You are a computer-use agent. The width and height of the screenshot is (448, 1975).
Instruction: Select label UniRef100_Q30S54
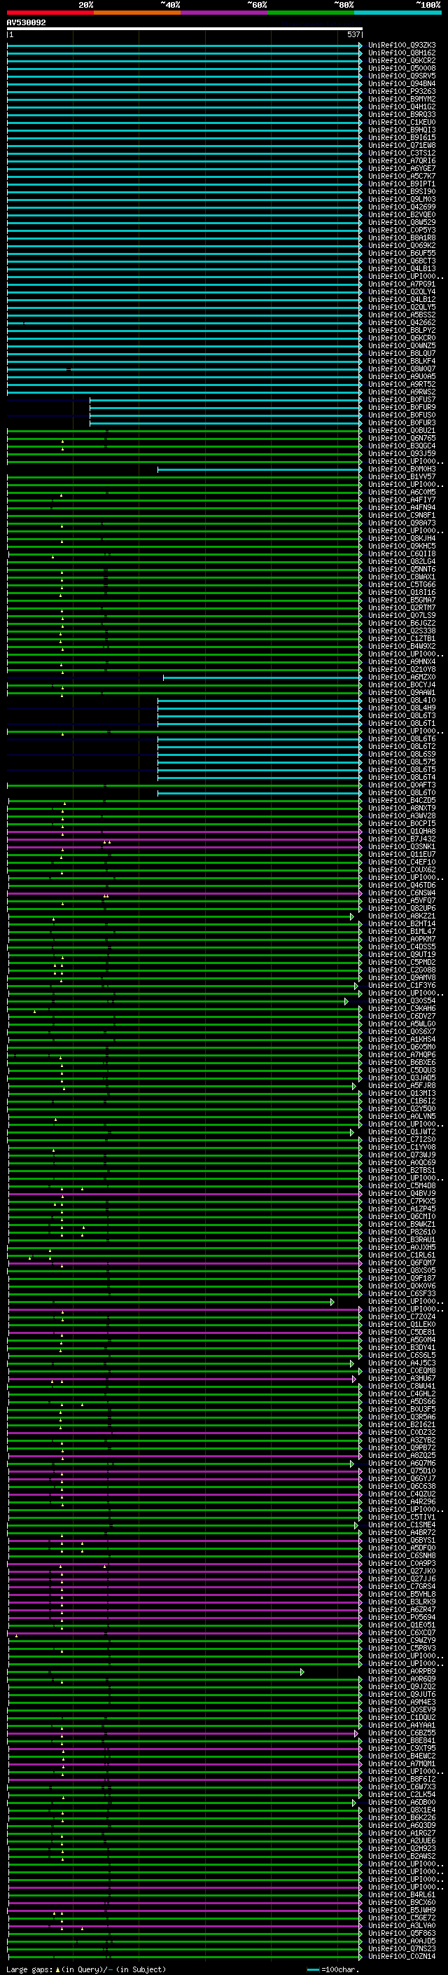402,1001
